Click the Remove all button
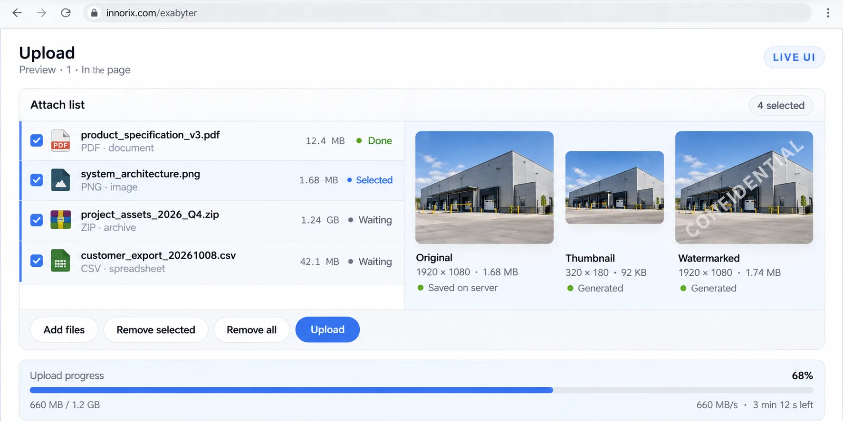Image resolution: width=843 pixels, height=421 pixels. [x=251, y=329]
